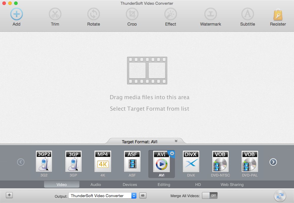The height and width of the screenshot is (203, 294).
Task: Click the Target Format: AVI header
Action: (139, 142)
